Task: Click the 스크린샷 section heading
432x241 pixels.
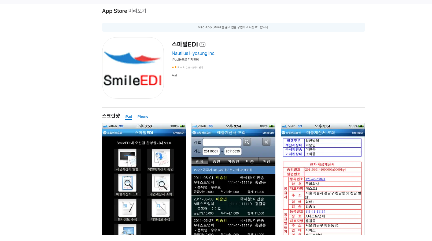Action: click(x=111, y=116)
